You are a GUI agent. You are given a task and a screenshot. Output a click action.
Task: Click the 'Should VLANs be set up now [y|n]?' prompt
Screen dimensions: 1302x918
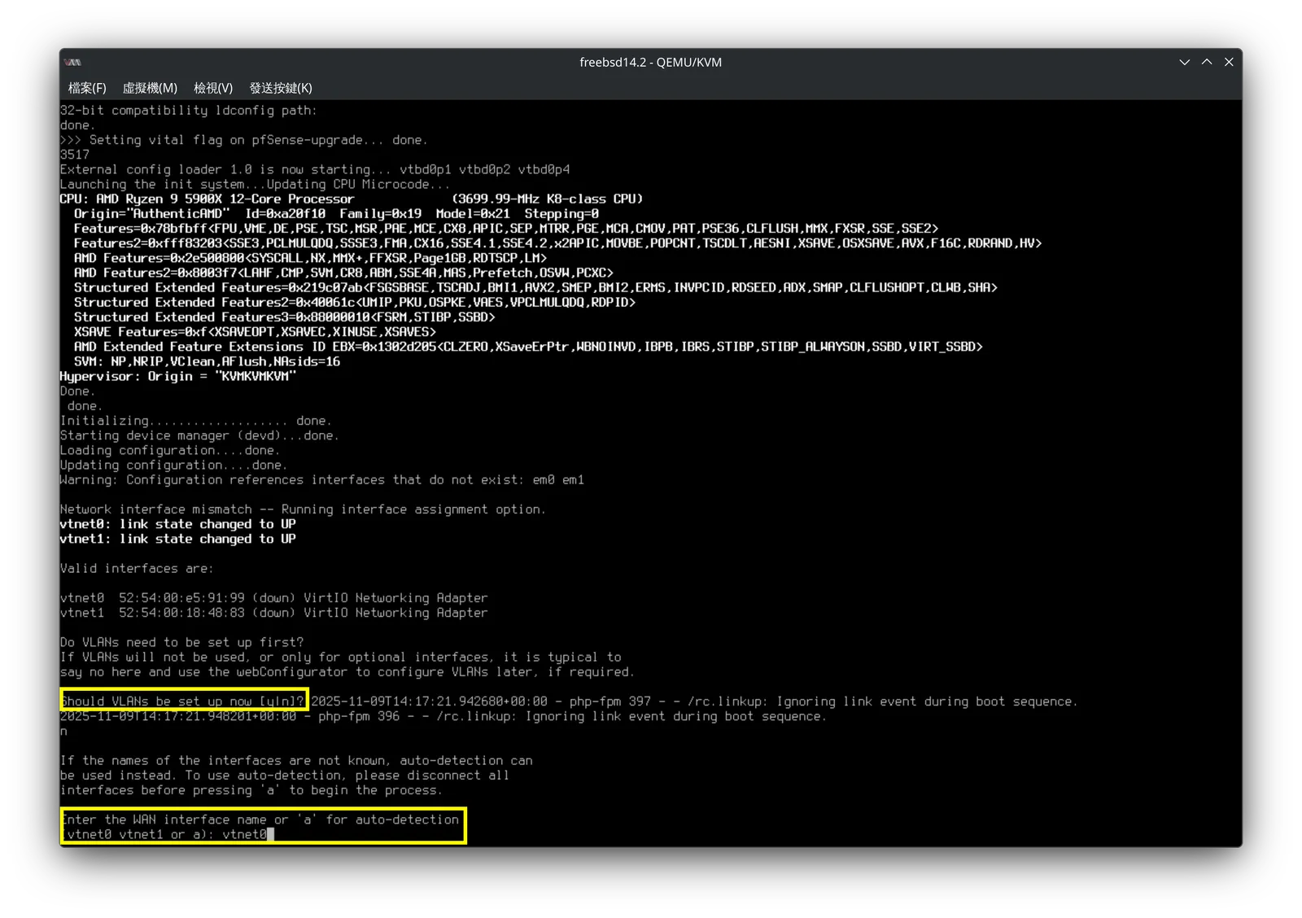182,702
